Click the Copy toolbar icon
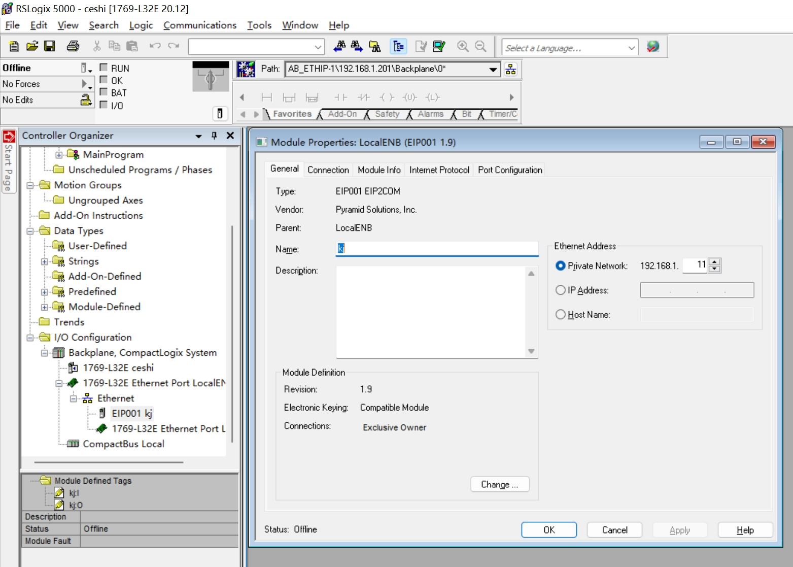Image resolution: width=793 pixels, height=567 pixels. (115, 46)
